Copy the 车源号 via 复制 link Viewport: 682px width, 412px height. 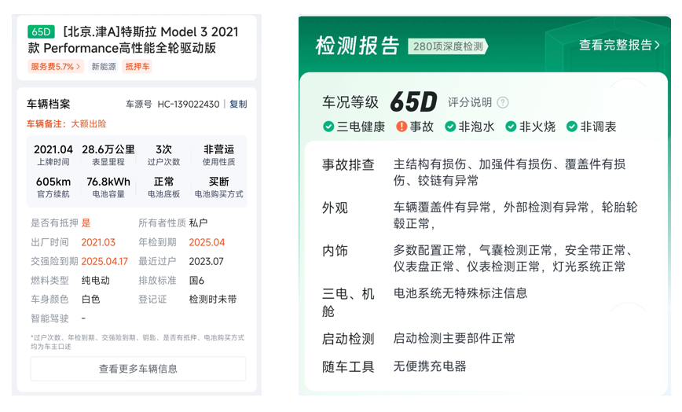point(238,104)
